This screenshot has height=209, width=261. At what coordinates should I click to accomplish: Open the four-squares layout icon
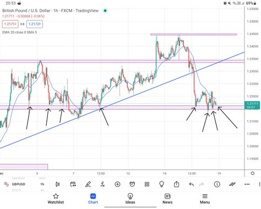click(x=147, y=184)
